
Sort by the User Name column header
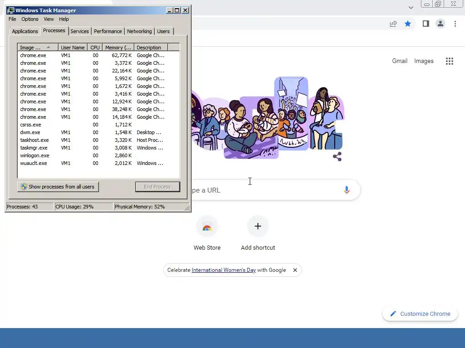click(73, 47)
